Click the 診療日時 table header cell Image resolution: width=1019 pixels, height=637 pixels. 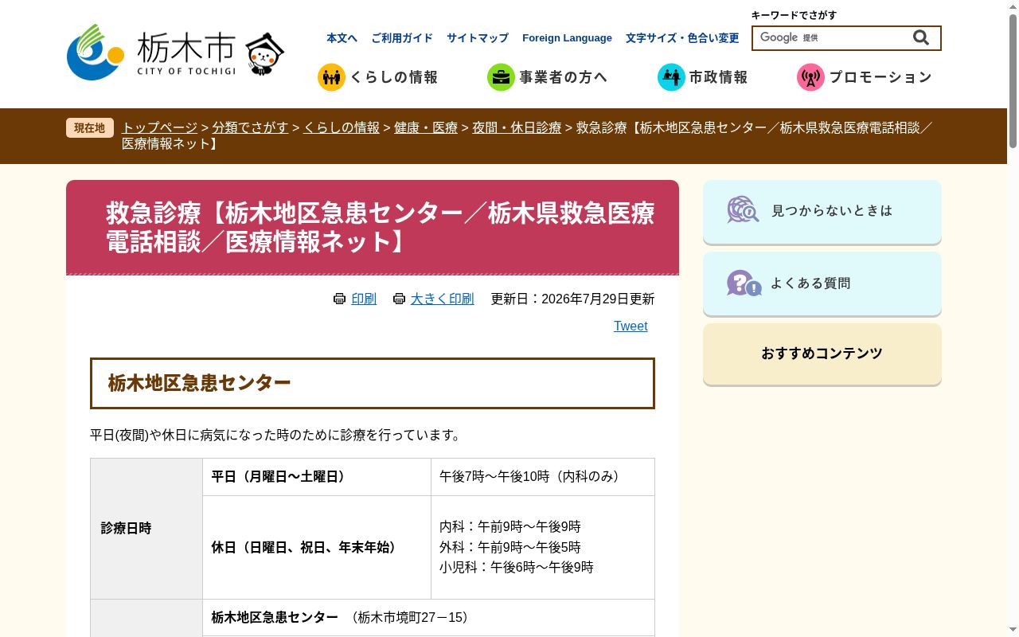pyautogui.click(x=146, y=528)
